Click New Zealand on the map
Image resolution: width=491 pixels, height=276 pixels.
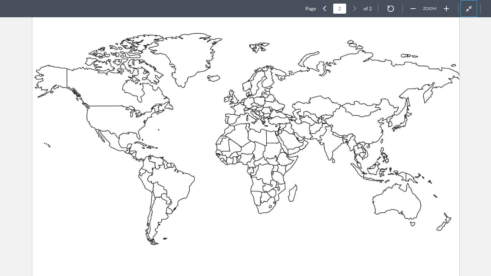[x=444, y=221]
